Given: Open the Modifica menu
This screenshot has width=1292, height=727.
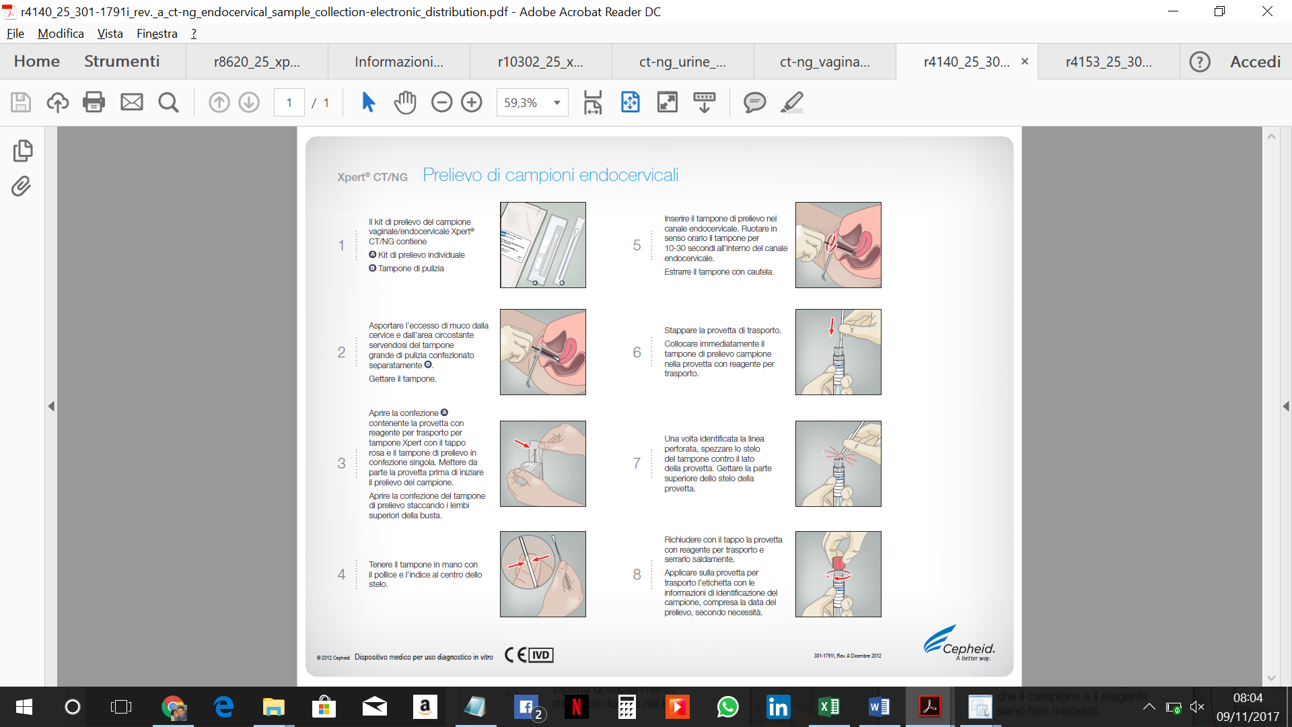Looking at the screenshot, I should tap(61, 34).
